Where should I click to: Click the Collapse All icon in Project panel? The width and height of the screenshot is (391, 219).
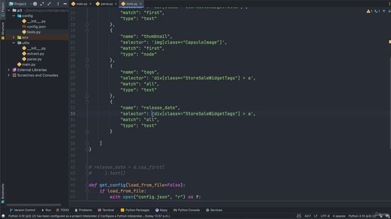pos(49,4)
